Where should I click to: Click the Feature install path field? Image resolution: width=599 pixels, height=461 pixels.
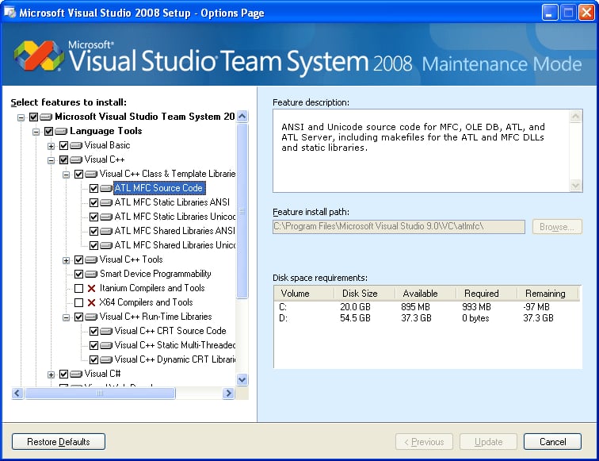[399, 226]
